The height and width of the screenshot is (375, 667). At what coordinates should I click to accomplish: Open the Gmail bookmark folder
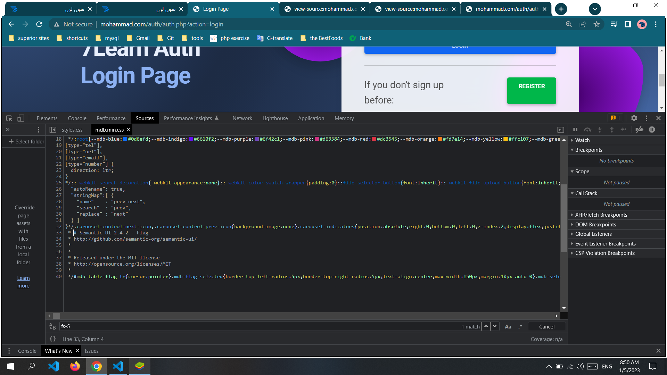(x=138, y=38)
